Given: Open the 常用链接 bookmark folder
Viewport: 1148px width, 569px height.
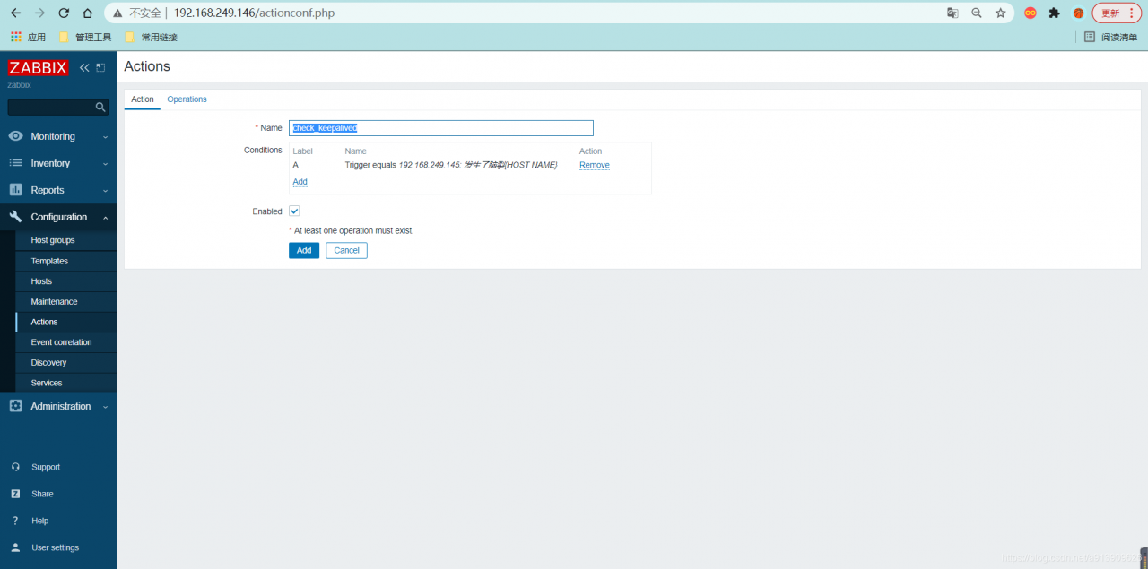Looking at the screenshot, I should click(x=151, y=37).
